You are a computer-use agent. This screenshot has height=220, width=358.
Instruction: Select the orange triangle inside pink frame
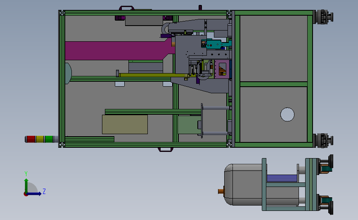(x=222, y=69)
